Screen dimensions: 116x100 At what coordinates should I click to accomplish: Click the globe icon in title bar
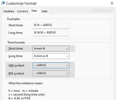pyautogui.click(x=3, y=3)
